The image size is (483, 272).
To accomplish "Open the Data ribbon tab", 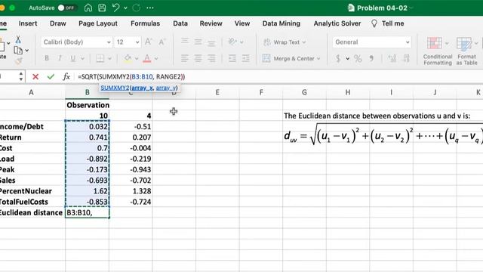I will 180,23.
